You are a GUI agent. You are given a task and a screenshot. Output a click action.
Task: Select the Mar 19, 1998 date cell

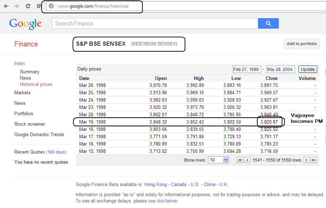(x=92, y=122)
